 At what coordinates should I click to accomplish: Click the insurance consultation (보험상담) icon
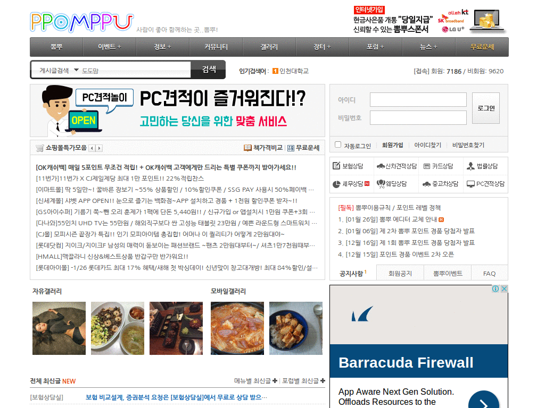click(336, 166)
